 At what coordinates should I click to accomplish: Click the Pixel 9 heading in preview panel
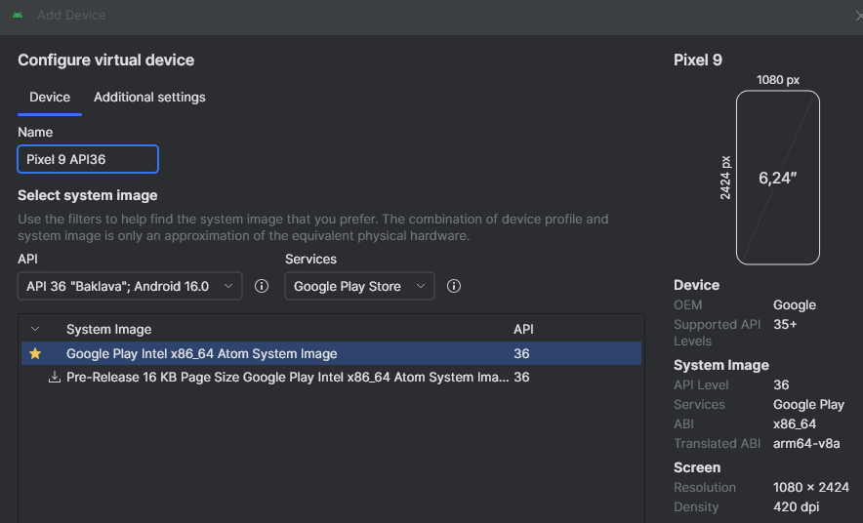tap(698, 60)
